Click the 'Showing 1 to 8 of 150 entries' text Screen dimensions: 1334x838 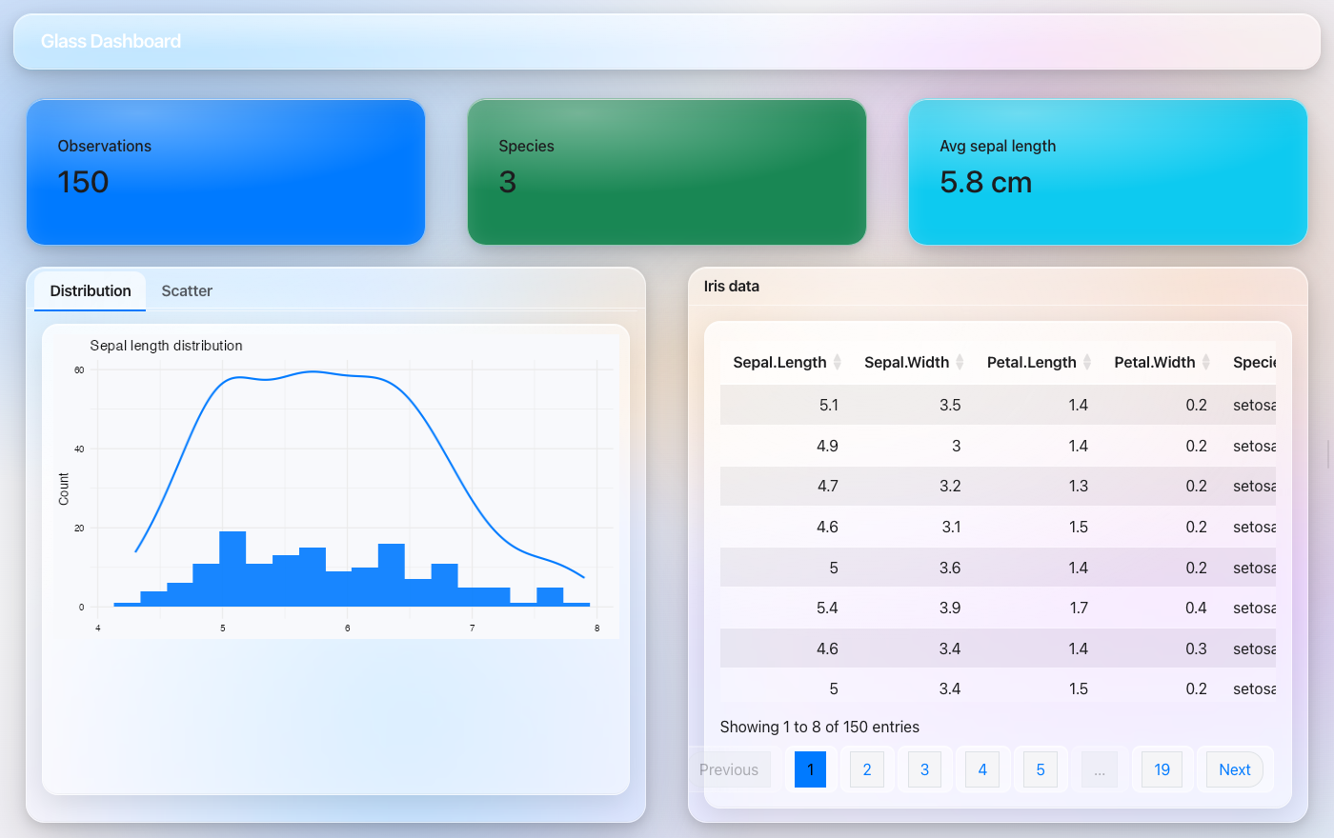coord(819,727)
